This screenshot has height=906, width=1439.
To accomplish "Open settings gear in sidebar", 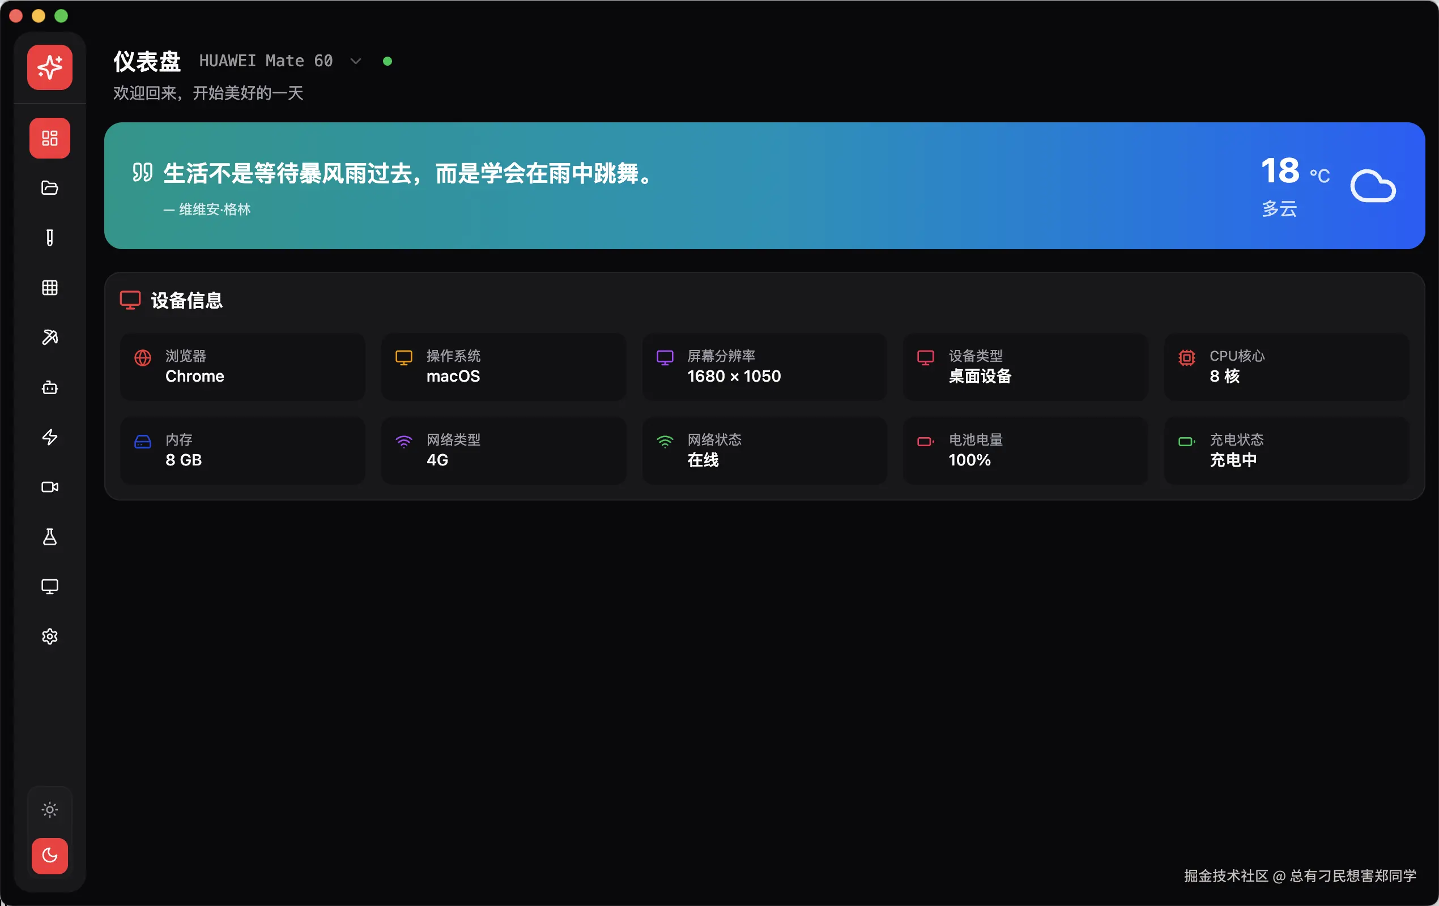I will pyautogui.click(x=50, y=636).
